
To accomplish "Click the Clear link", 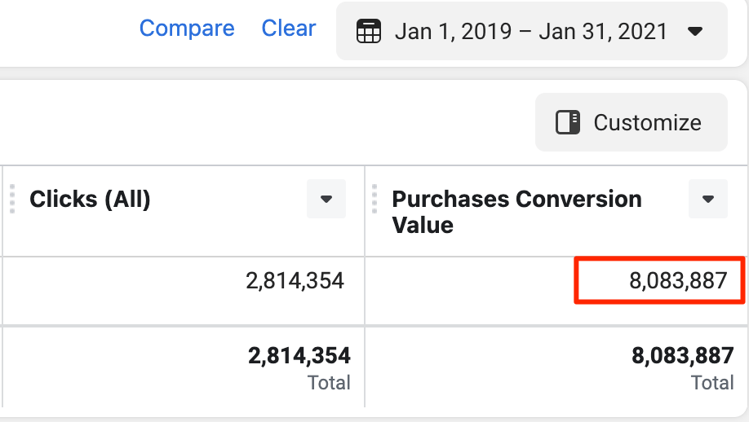I will tap(288, 29).
